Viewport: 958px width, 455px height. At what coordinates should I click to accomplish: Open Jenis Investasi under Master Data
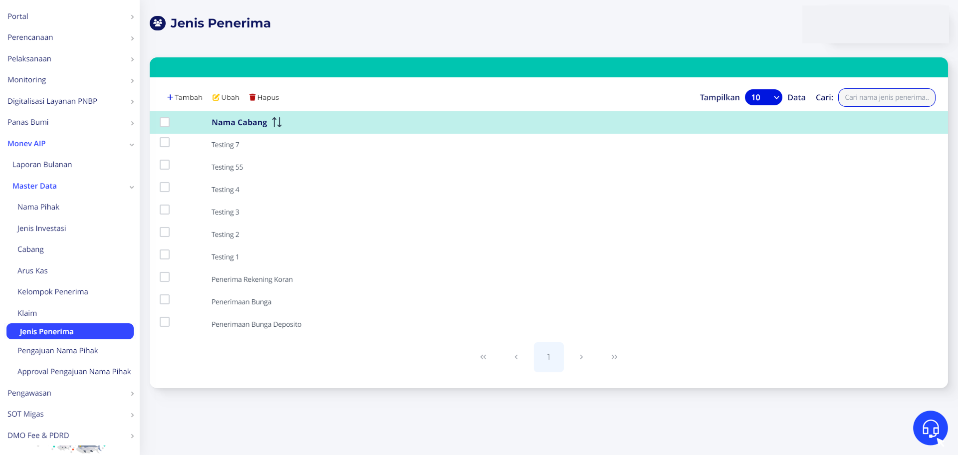pyautogui.click(x=41, y=228)
